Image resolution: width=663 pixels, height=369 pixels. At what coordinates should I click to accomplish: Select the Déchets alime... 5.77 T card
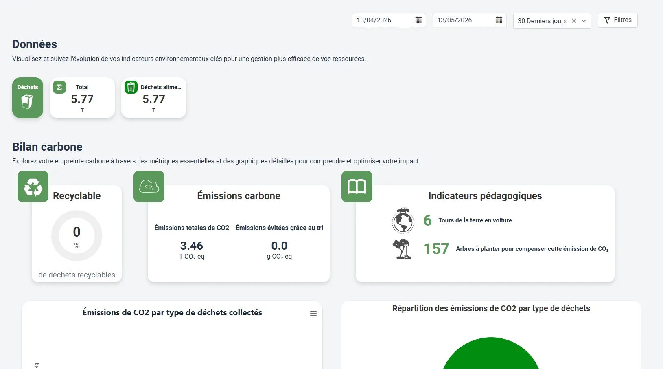(x=154, y=98)
